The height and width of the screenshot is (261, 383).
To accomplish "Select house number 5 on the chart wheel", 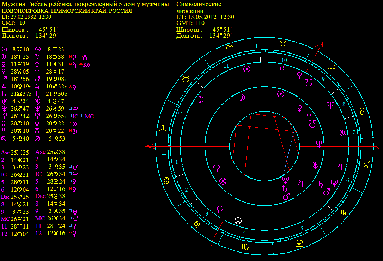I will click(302, 229).
